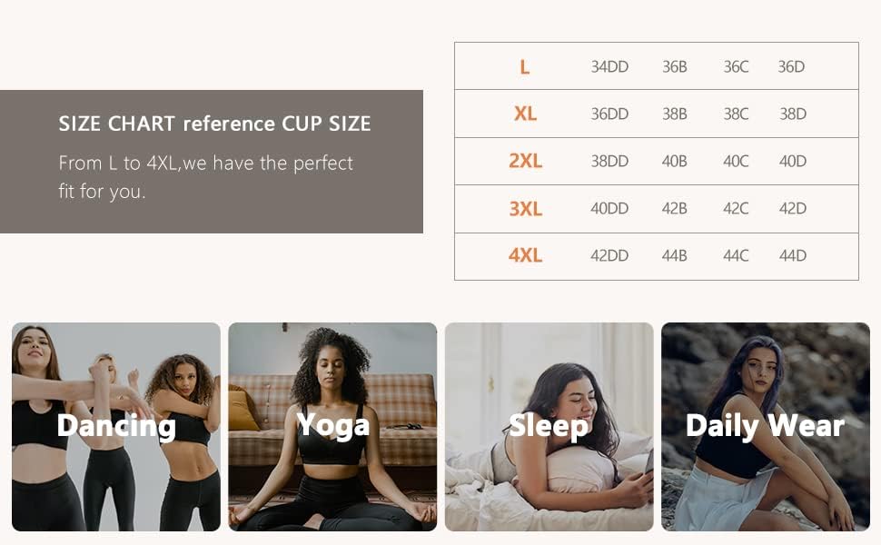
Task: Click the 42DD cup size cell
Action: (x=609, y=255)
